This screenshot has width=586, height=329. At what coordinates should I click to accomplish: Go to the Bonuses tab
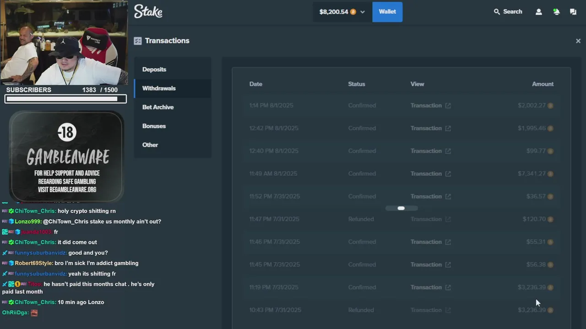[x=173, y=126]
